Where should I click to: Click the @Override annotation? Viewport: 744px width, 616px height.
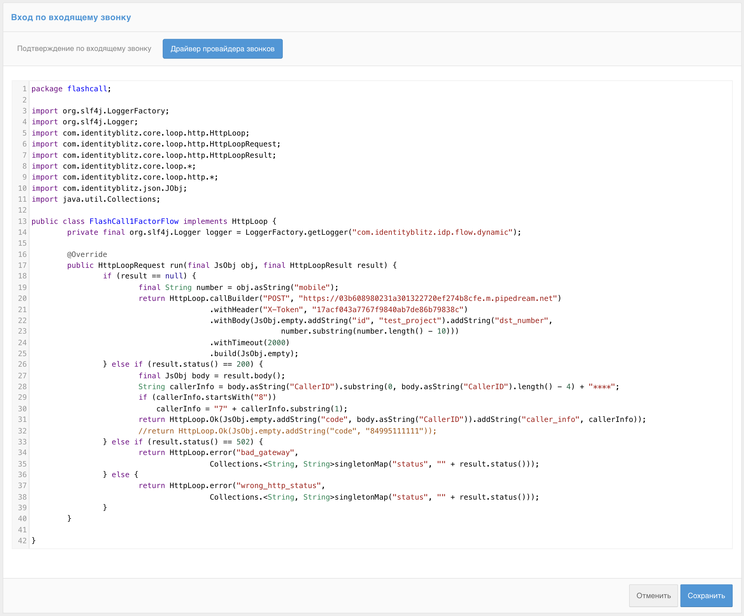pyautogui.click(x=87, y=254)
